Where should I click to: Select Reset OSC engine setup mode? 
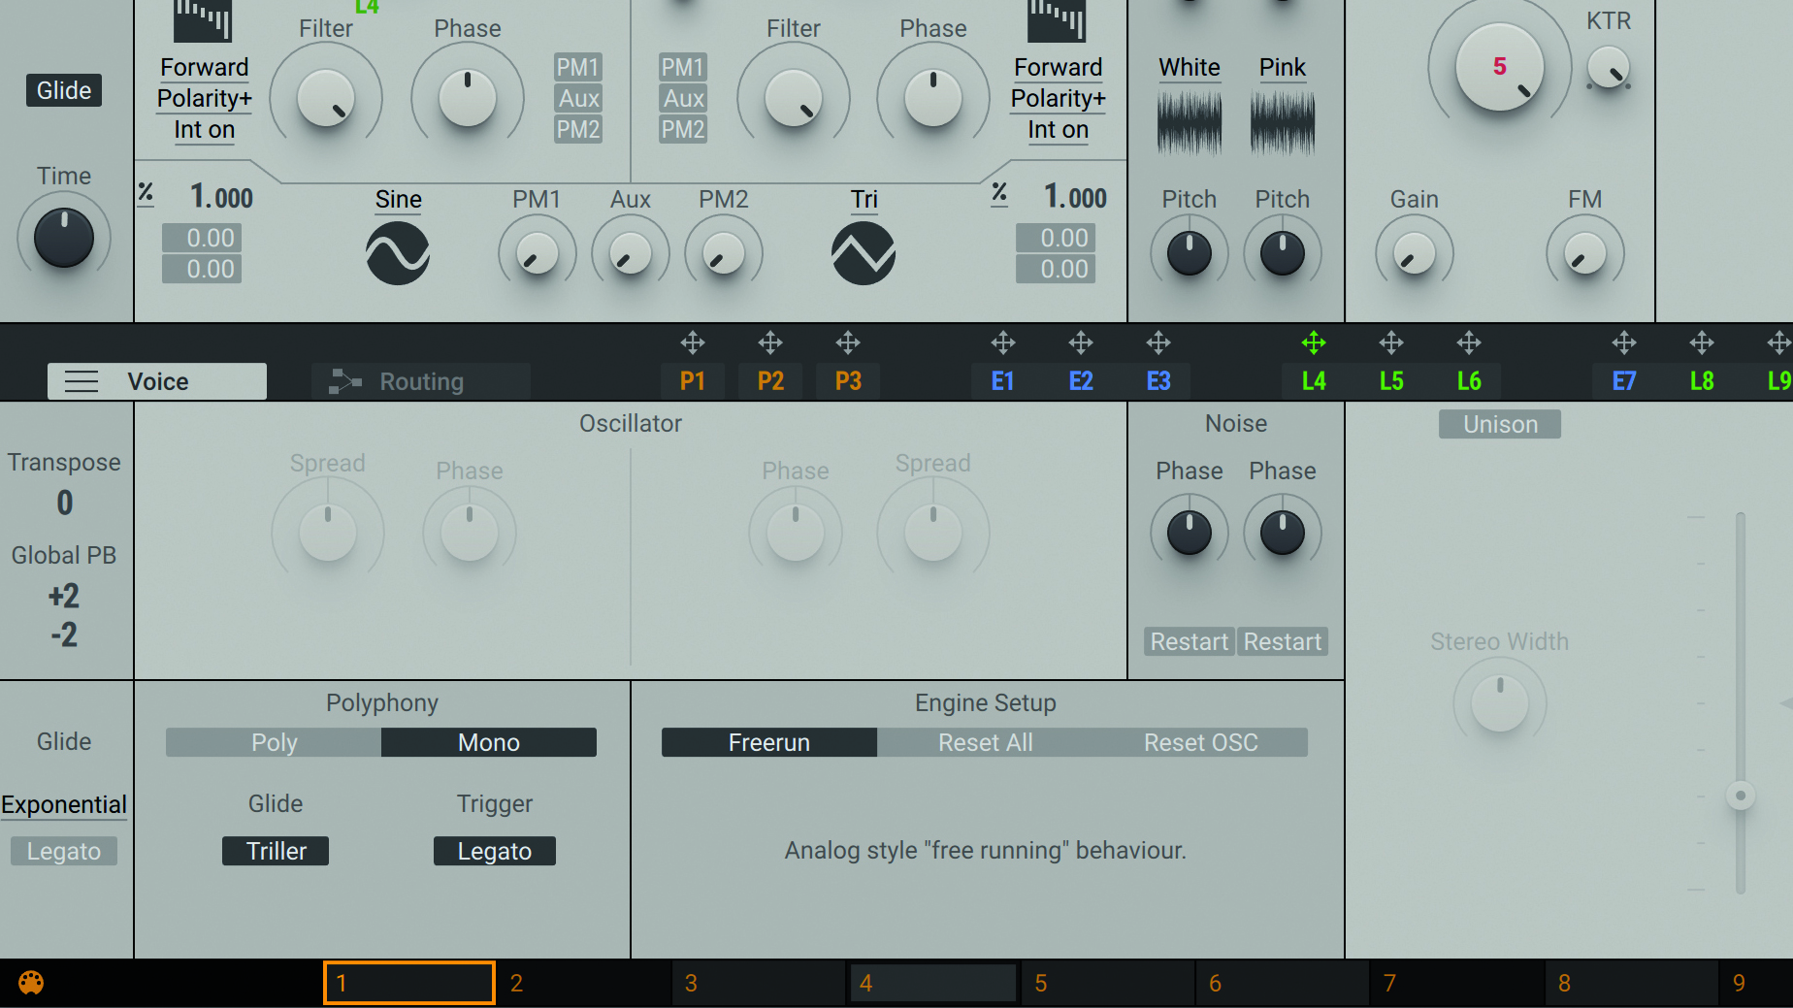[x=1200, y=742]
